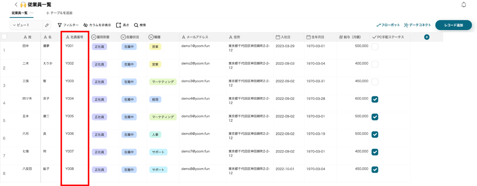Click first name cell えりか

(48, 63)
